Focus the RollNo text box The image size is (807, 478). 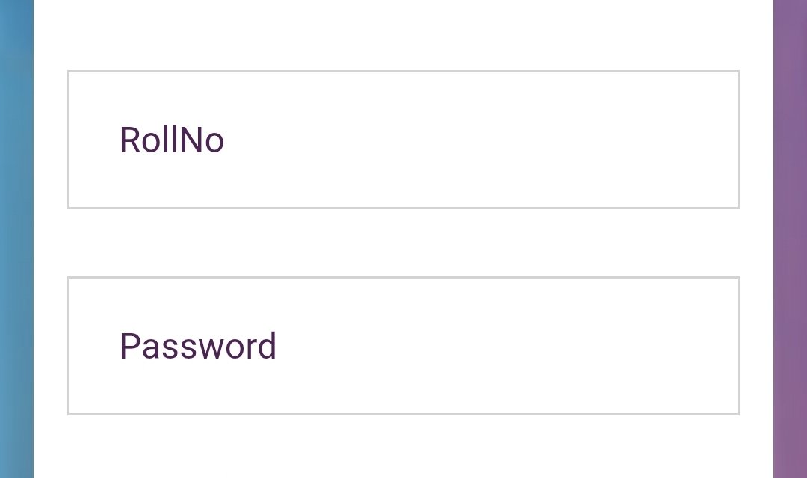pos(403,140)
